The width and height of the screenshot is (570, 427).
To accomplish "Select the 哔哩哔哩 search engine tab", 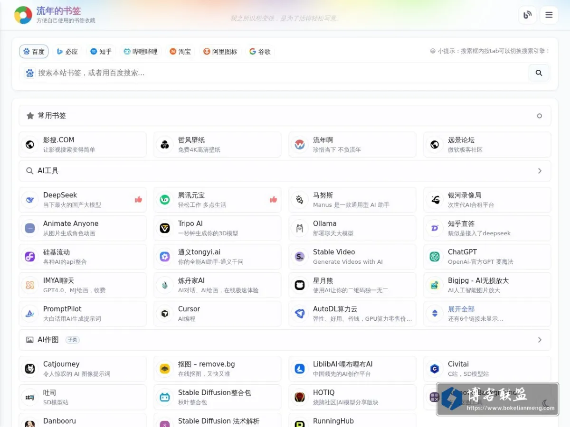I will [141, 51].
